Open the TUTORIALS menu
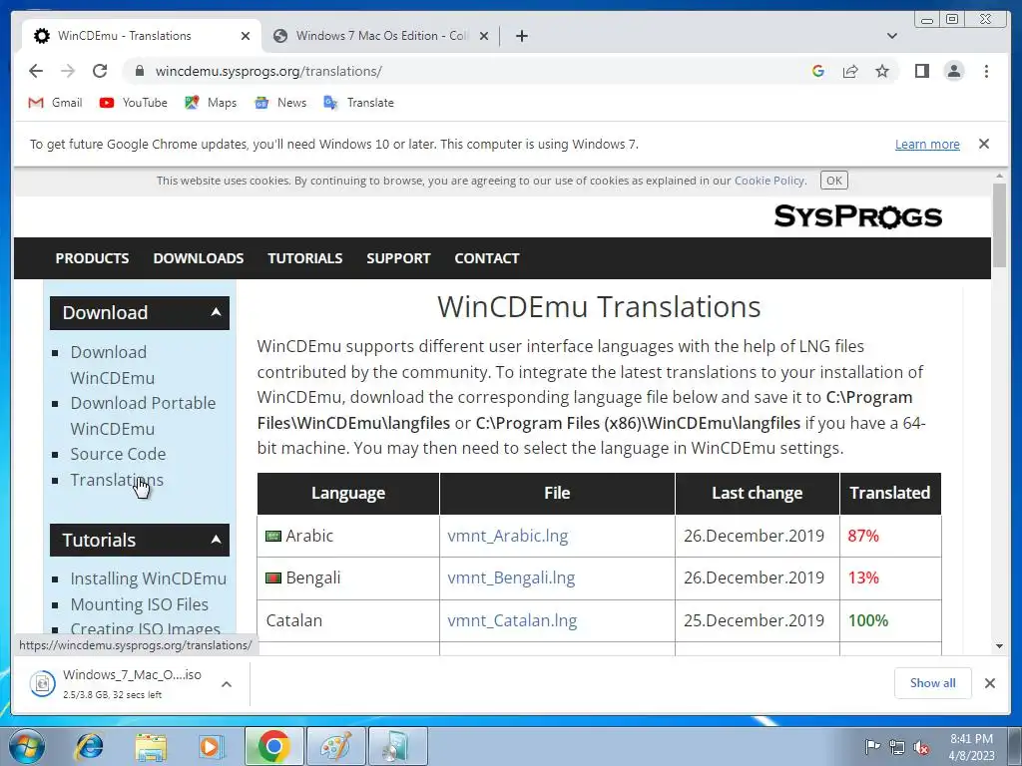This screenshot has width=1022, height=766. coord(305,258)
